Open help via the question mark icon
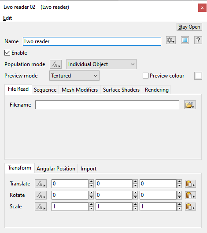Image resolution: width=207 pixels, height=233 pixels. coord(198,40)
